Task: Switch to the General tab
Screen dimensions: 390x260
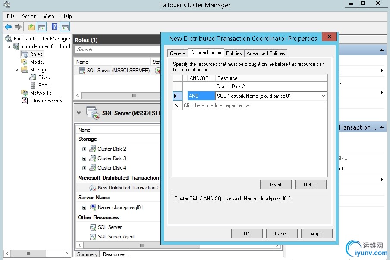Action: [x=178, y=53]
